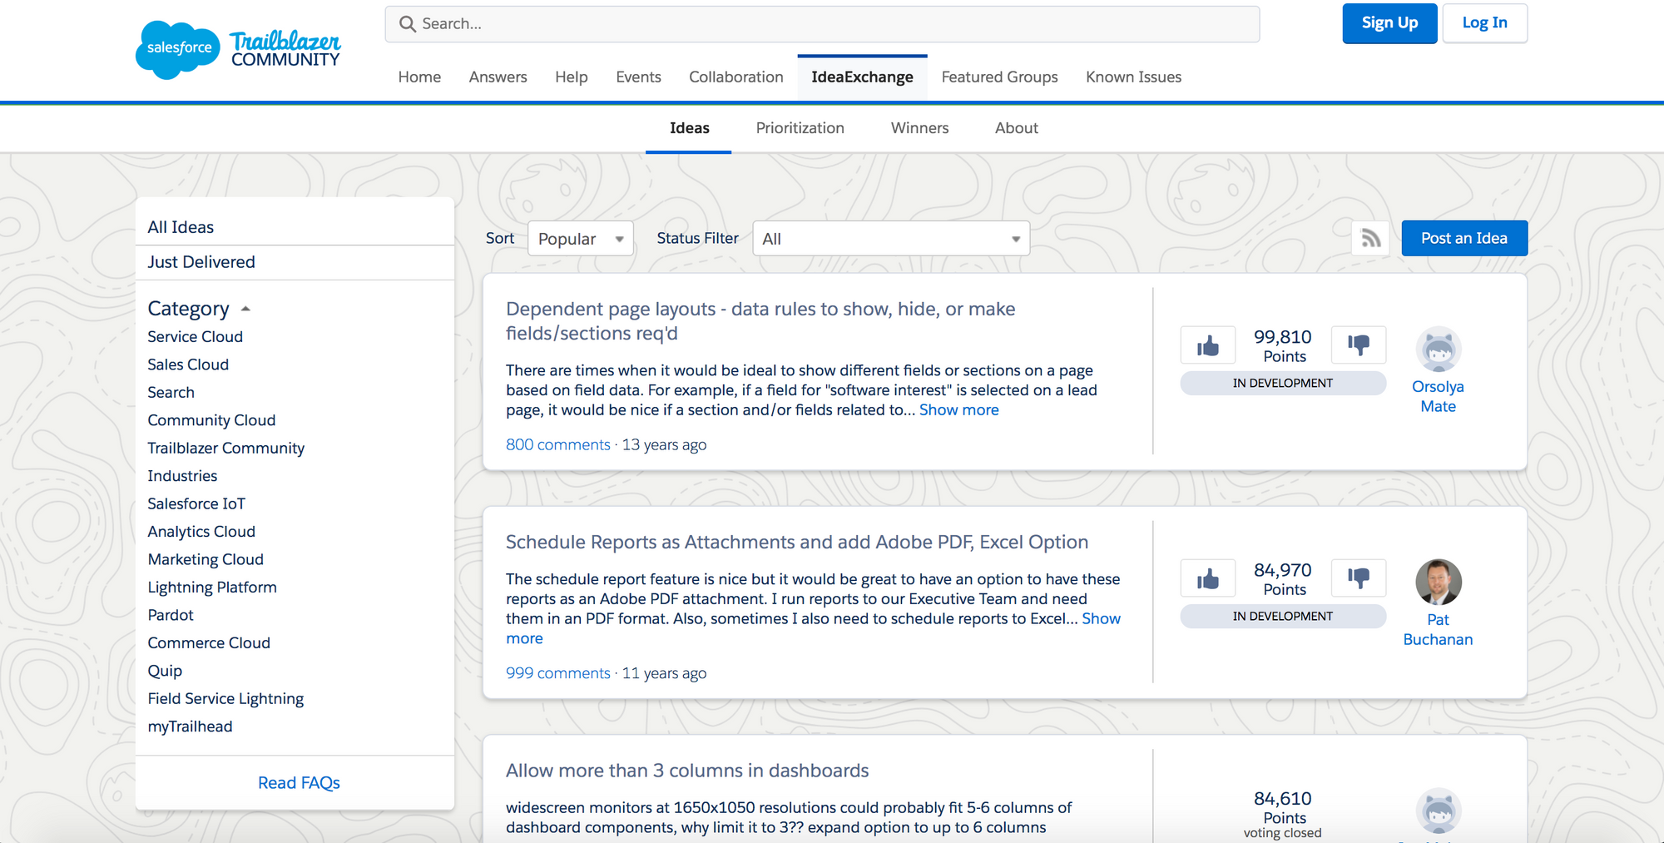1664x843 pixels.
Task: Open the Answers menu item
Action: coord(498,77)
